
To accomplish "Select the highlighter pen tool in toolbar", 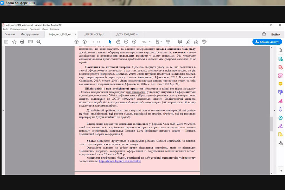I will pos(188,41).
